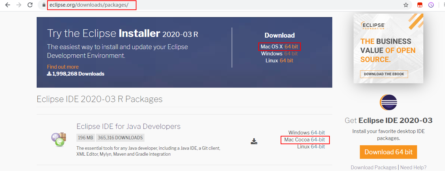Click the 365,316 DOWNLOADS label
445x171 pixels.
[x=120, y=138]
